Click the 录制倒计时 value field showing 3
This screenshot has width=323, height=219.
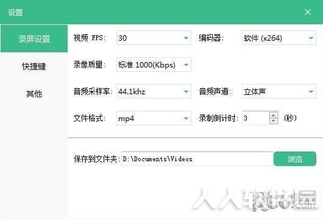tap(256, 118)
